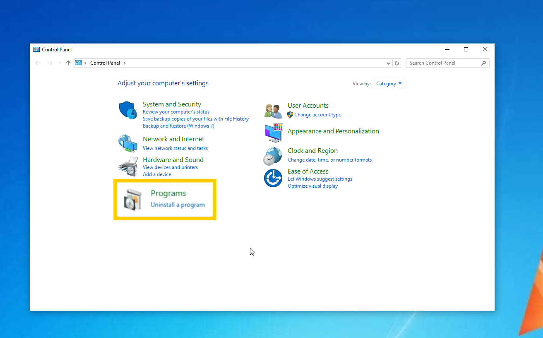Open the Clock and Region globe icon
This screenshot has height=338, width=543.
[x=273, y=156]
